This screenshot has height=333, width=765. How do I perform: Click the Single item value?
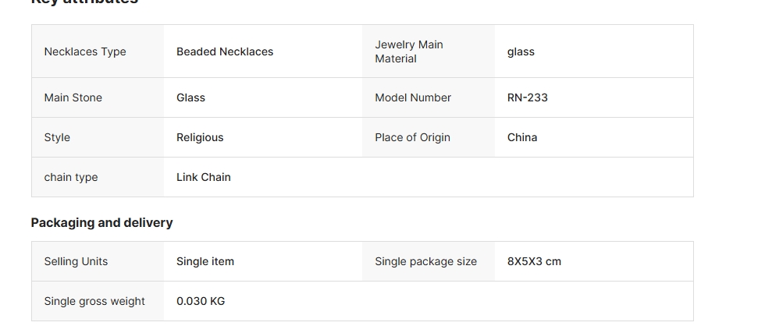pyautogui.click(x=205, y=261)
